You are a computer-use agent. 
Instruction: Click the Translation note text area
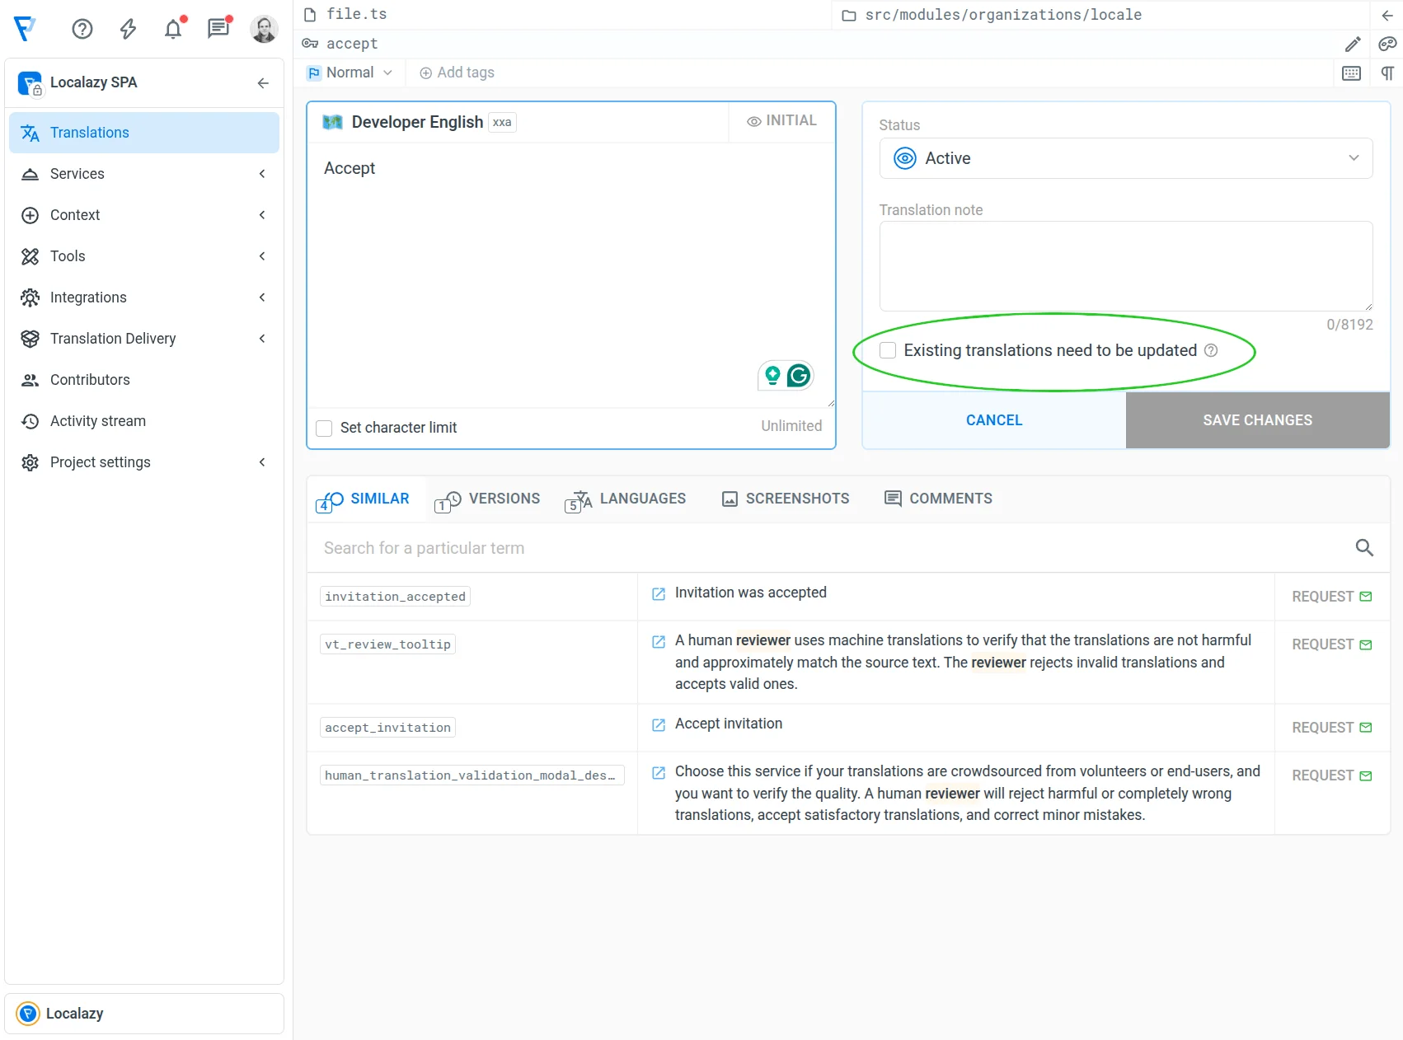tap(1125, 265)
